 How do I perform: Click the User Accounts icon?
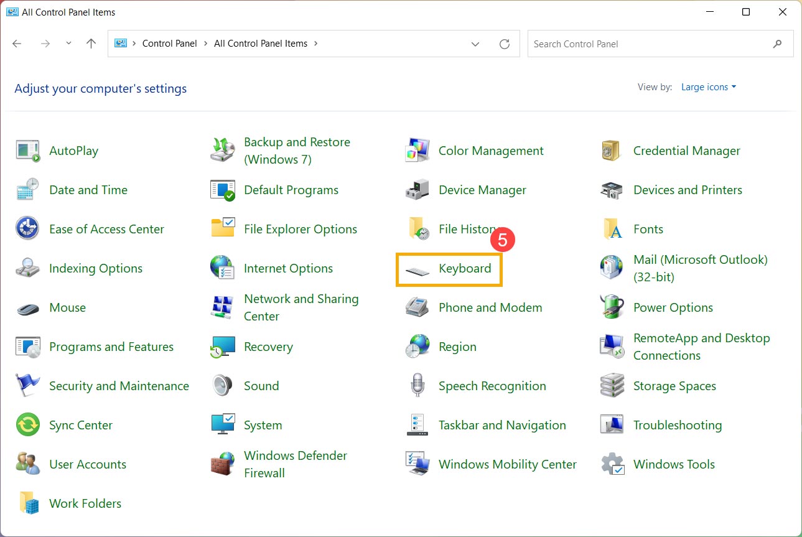tap(28, 464)
